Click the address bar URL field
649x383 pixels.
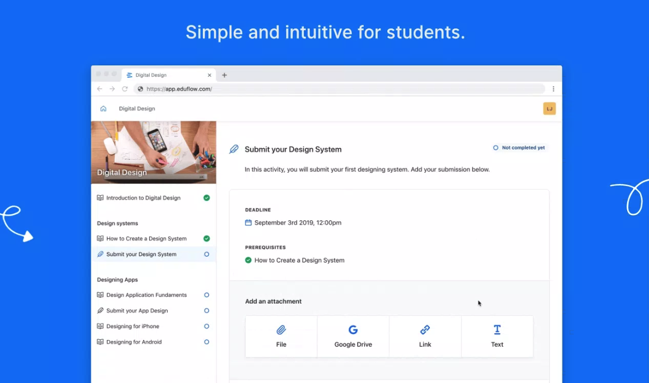(339, 89)
